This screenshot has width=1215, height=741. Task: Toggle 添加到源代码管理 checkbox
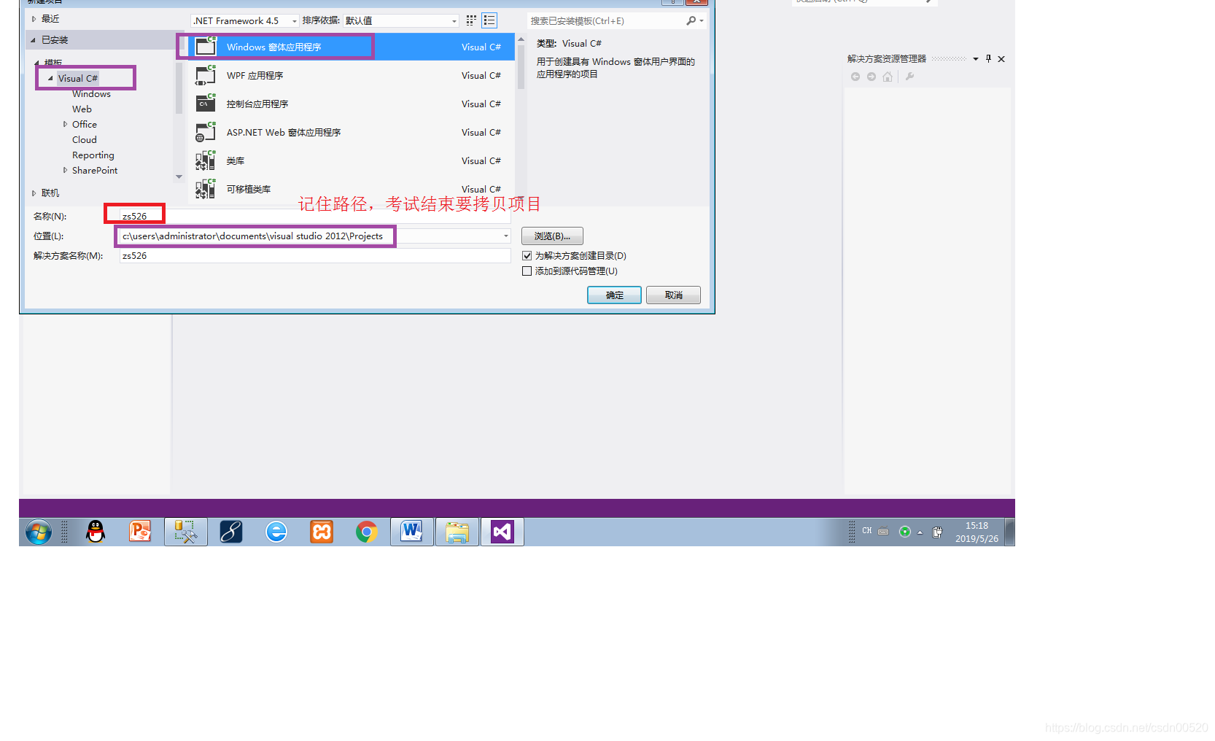tap(527, 271)
